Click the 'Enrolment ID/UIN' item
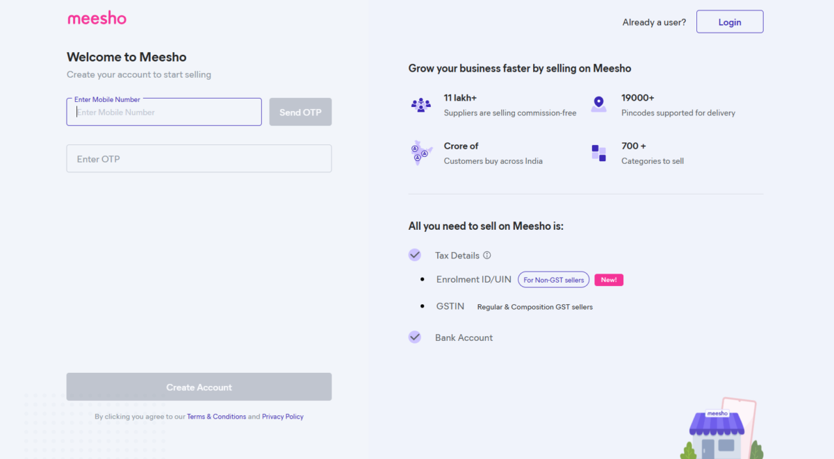This screenshot has height=459, width=834. pyautogui.click(x=474, y=279)
